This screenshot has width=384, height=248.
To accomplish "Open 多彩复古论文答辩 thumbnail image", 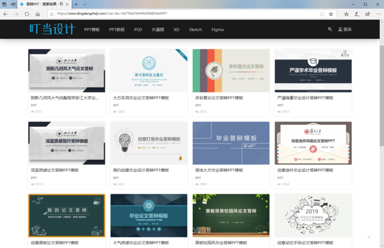I will coord(231,71).
